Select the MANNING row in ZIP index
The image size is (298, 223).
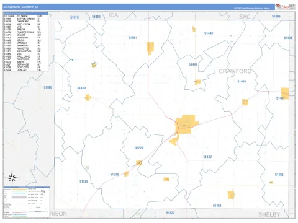(22, 46)
